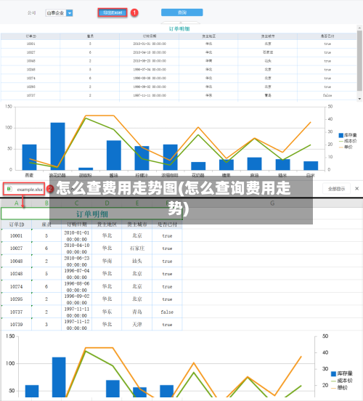363x401 pixels.
Task: Click the tallest blue bar in Excel chart
Action: [59, 377]
